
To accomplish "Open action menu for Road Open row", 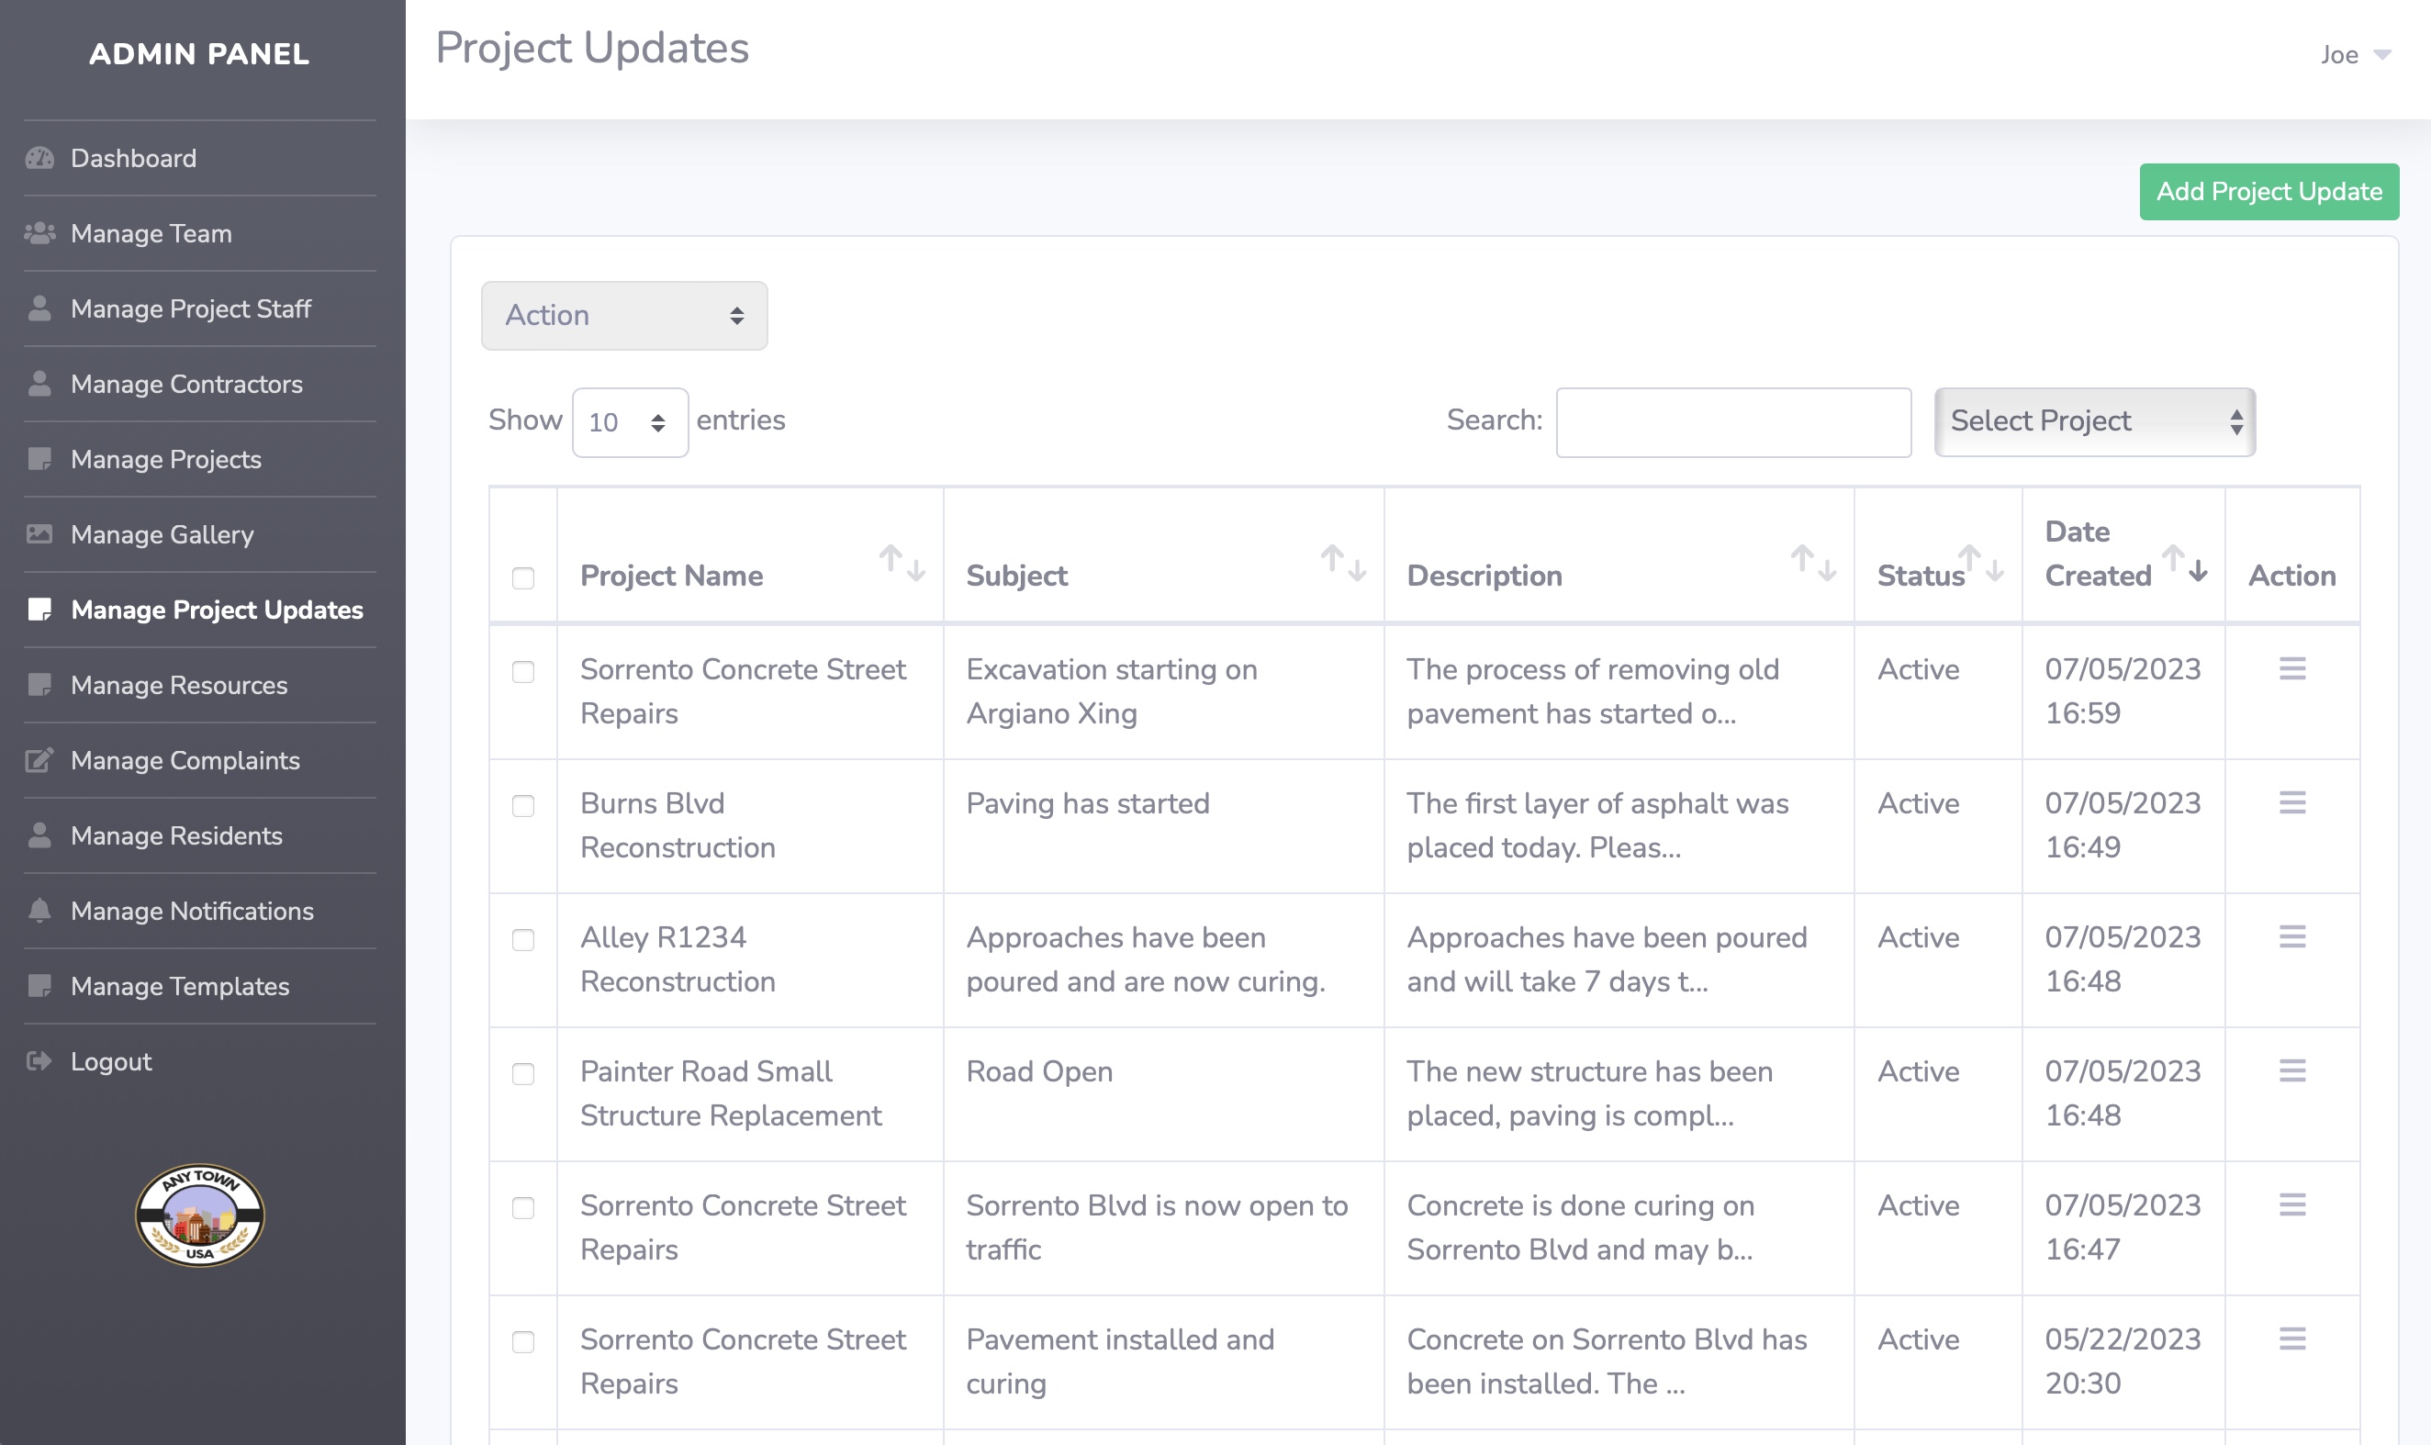I will click(x=2291, y=1071).
